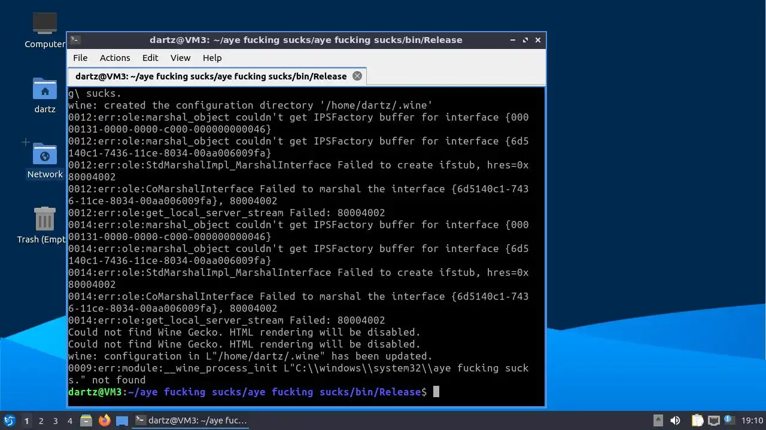The height and width of the screenshot is (430, 766).
Task: Open the Help menu
Action: (x=212, y=58)
